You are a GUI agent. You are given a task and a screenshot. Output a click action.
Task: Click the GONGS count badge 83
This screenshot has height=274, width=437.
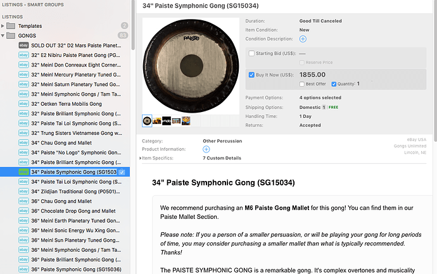[x=123, y=35]
